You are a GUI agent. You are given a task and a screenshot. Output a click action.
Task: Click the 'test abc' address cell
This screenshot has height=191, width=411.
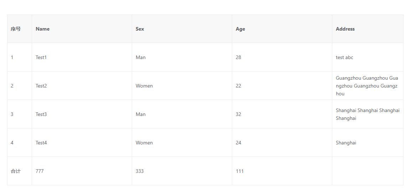(344, 57)
